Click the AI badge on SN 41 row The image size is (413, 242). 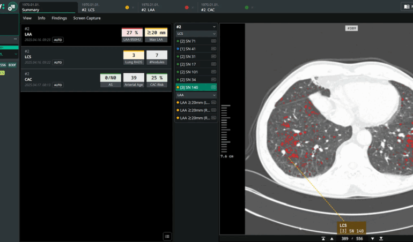tap(213, 49)
